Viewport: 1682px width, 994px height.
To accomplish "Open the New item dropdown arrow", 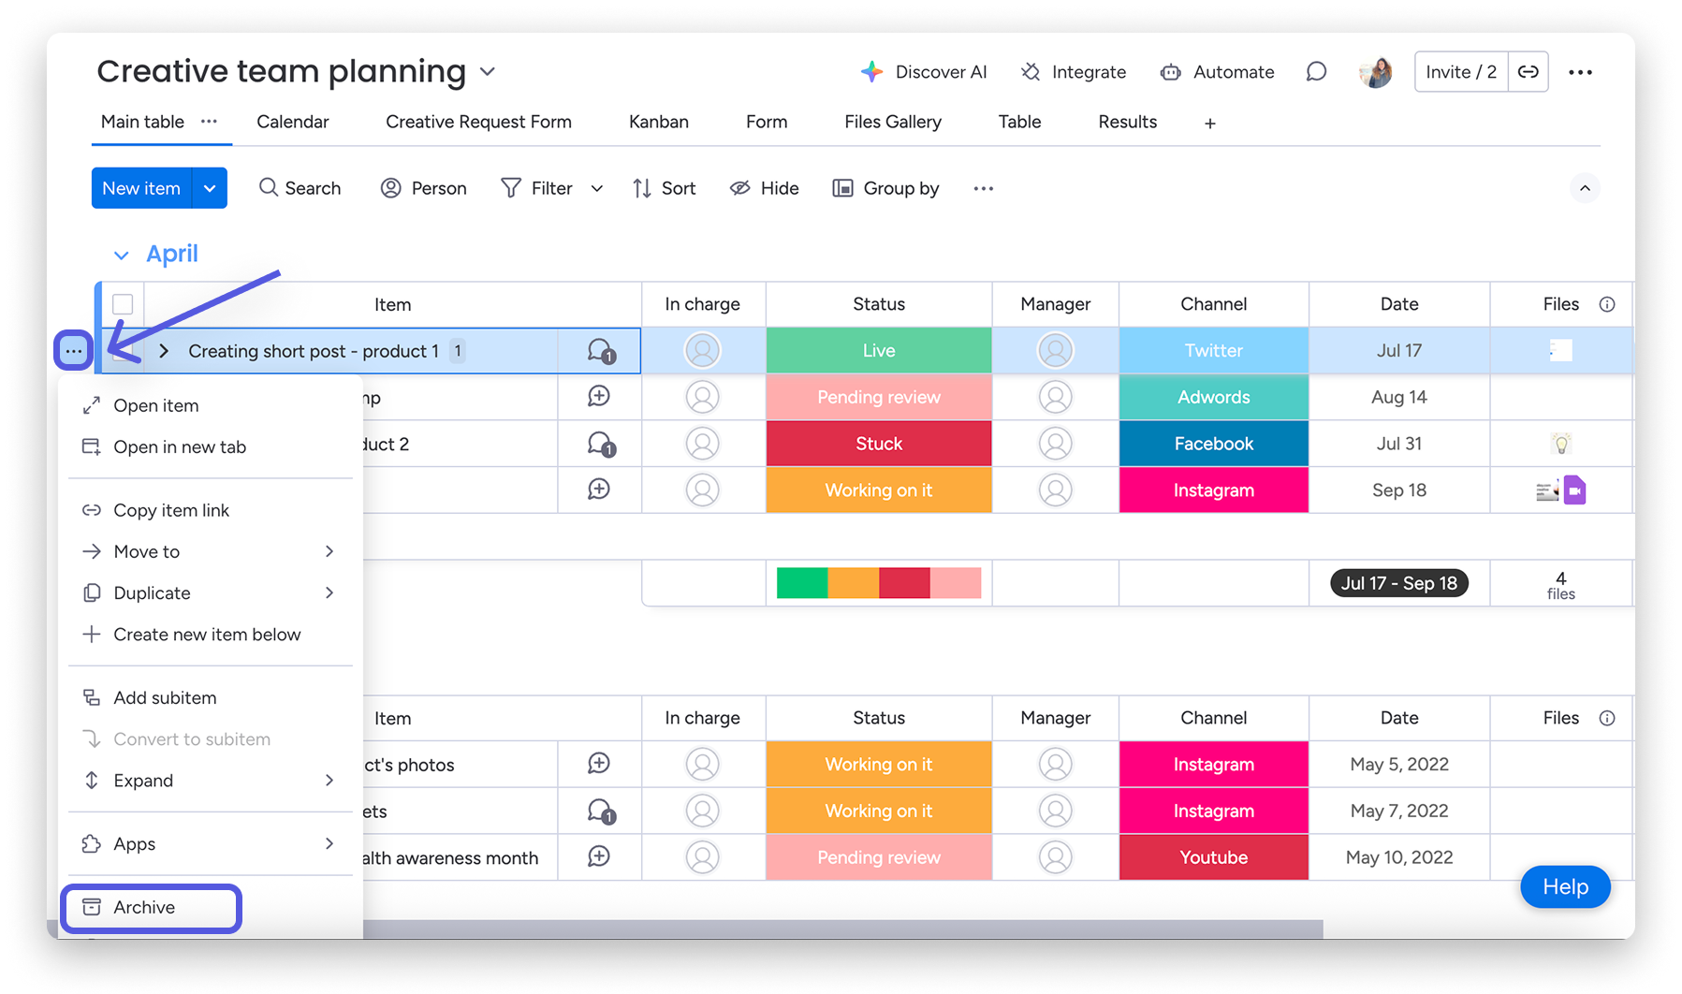I will (210, 188).
